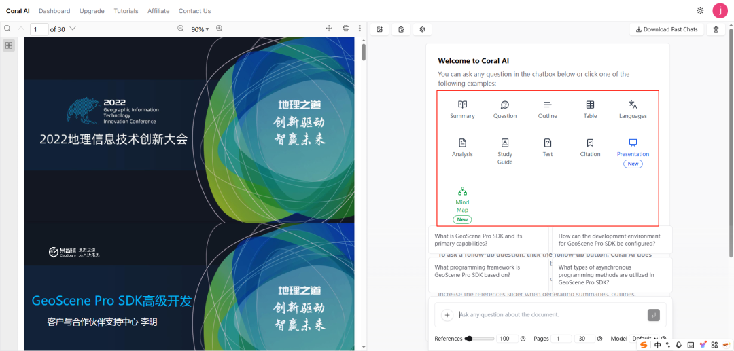Generate a Test from the document
Screen dimensions: 734x351
[548, 148]
